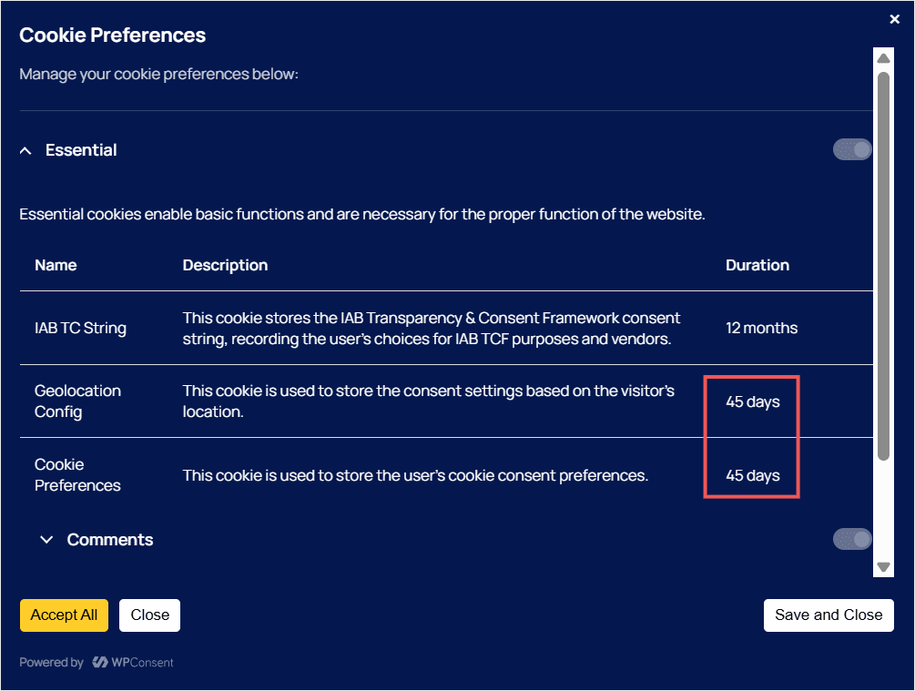Select the Comments section heading
Image resolution: width=915 pixels, height=691 pixels.
pos(110,540)
